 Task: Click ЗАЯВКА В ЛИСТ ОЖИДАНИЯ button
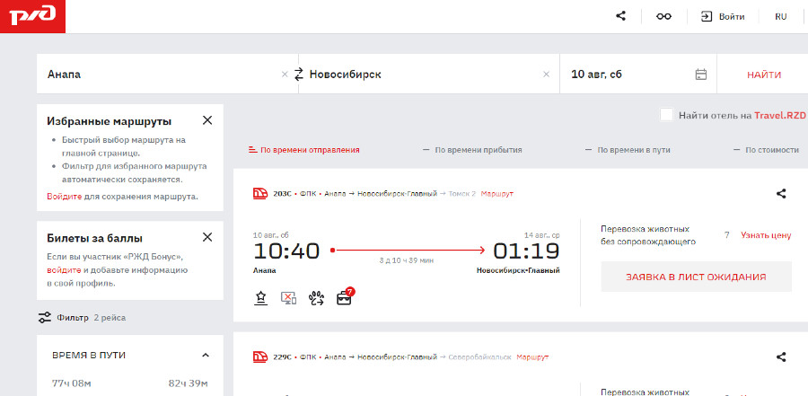696,277
